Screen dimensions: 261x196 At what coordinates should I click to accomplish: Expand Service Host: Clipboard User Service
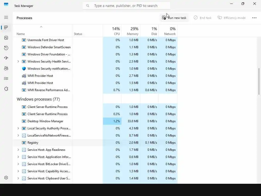(18, 178)
